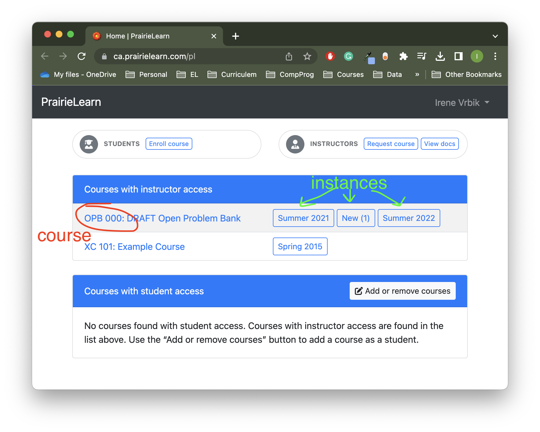Open View docs for instructors
The image size is (540, 432).
click(x=440, y=144)
